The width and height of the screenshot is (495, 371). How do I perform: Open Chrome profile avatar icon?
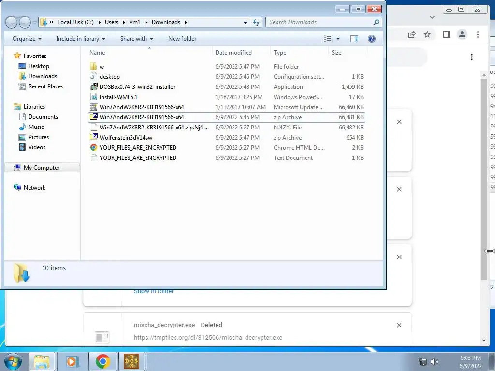pyautogui.click(x=462, y=34)
